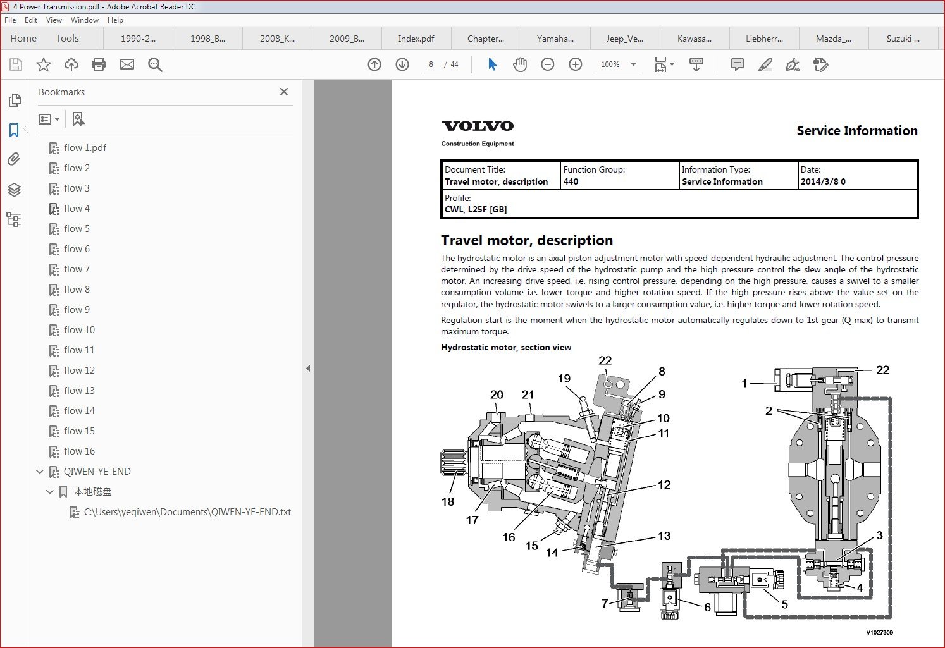Open the Sign document pen tool
945x648 pixels.
click(793, 64)
